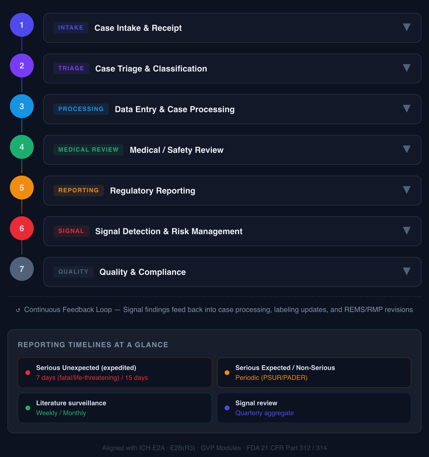Expand Quality & Compliance disclosure triangle
429x457 pixels.
coord(406,271)
